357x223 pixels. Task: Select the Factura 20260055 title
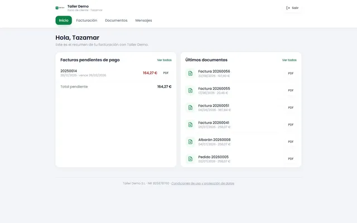click(214, 89)
